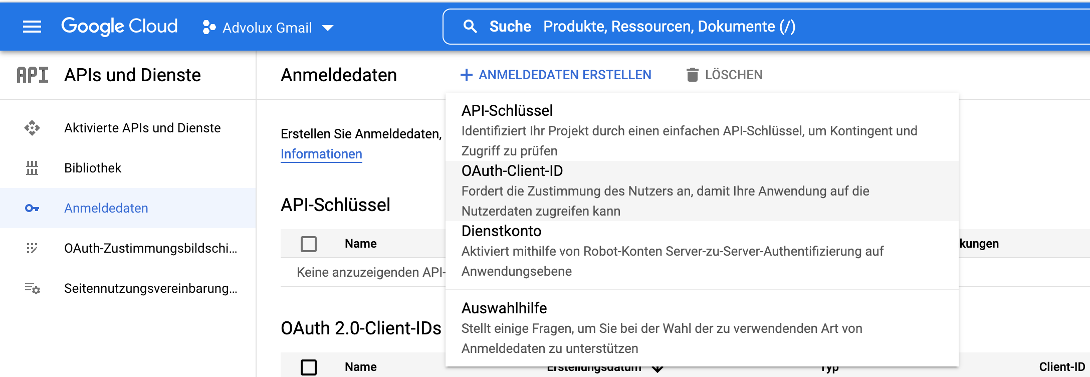Click the search magnifier icon
The width and height of the screenshot is (1090, 377).
pyautogui.click(x=470, y=27)
